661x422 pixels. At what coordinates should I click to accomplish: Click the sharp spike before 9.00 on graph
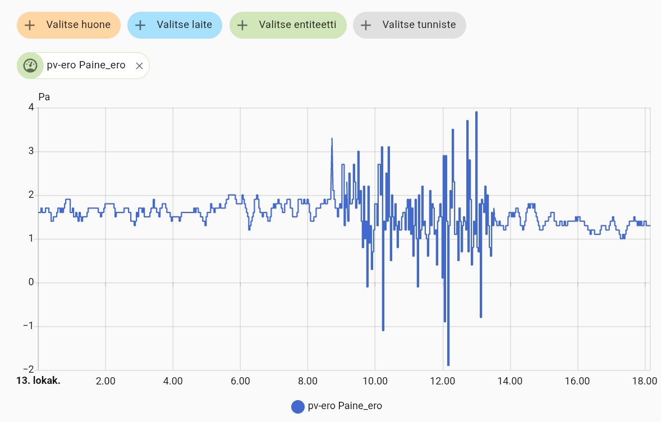coord(332,139)
